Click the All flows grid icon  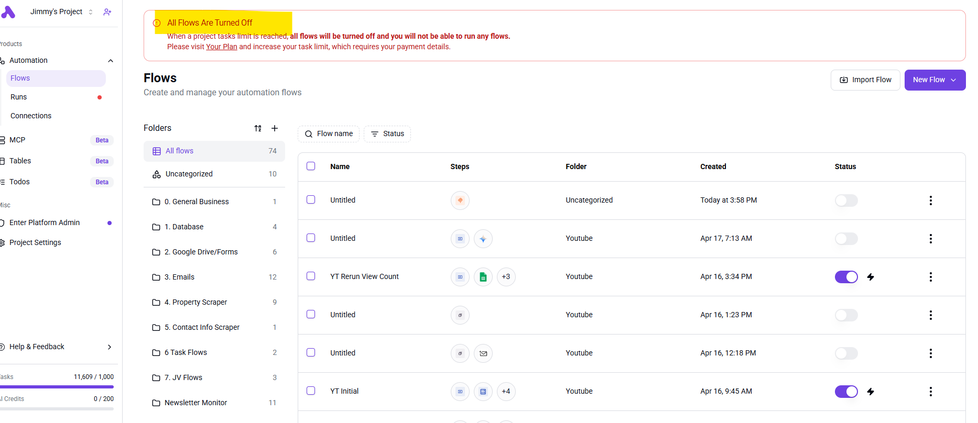click(157, 151)
